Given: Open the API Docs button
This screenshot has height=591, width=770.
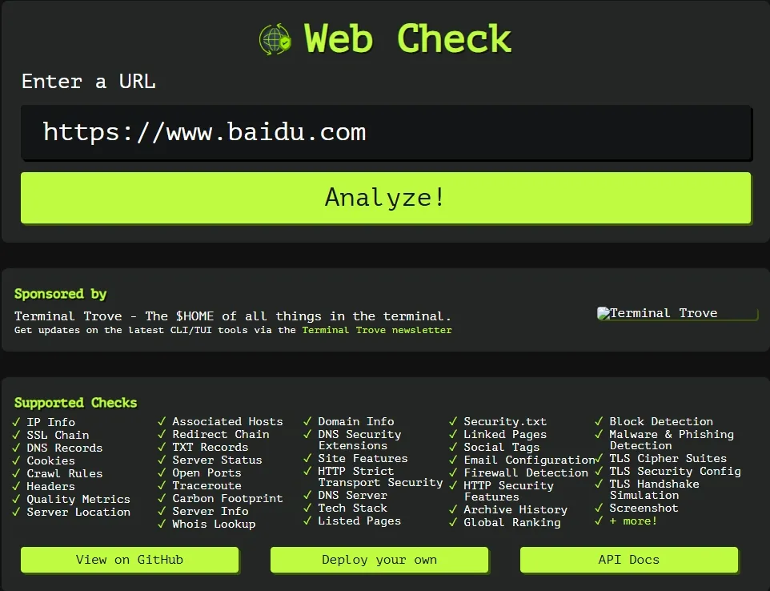Looking at the screenshot, I should pos(629,560).
